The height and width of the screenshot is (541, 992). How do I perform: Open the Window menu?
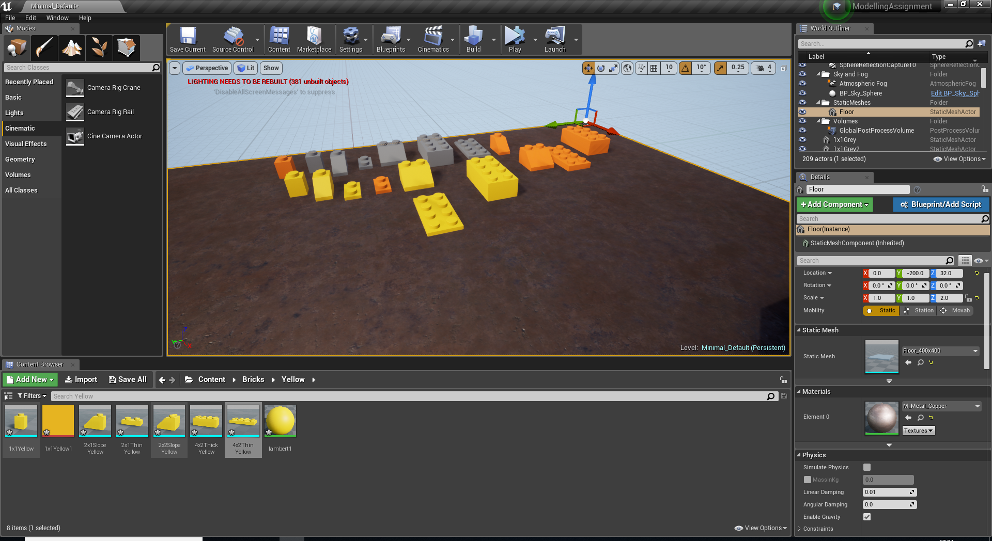pyautogui.click(x=57, y=18)
